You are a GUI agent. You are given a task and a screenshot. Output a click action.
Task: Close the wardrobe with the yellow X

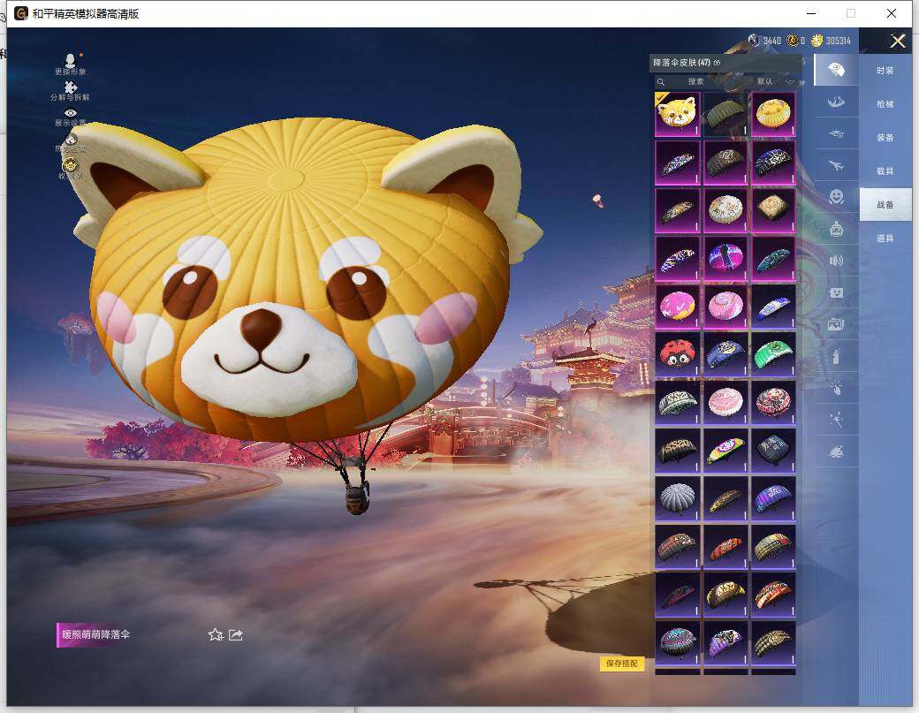pos(897,41)
